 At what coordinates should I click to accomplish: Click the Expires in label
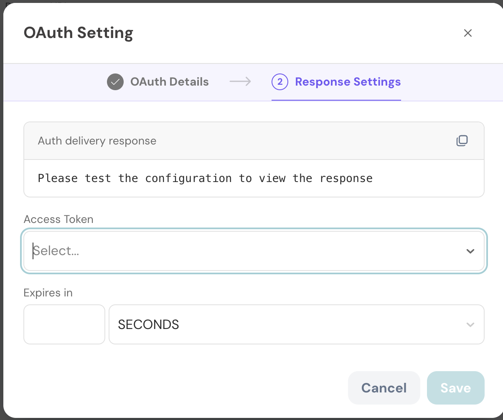pos(48,293)
